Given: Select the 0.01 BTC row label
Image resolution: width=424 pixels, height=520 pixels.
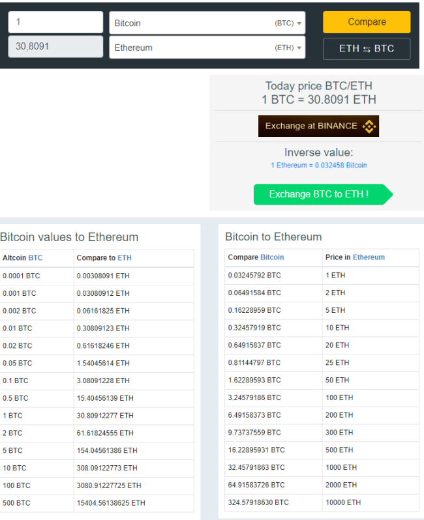Looking at the screenshot, I should click(18, 328).
